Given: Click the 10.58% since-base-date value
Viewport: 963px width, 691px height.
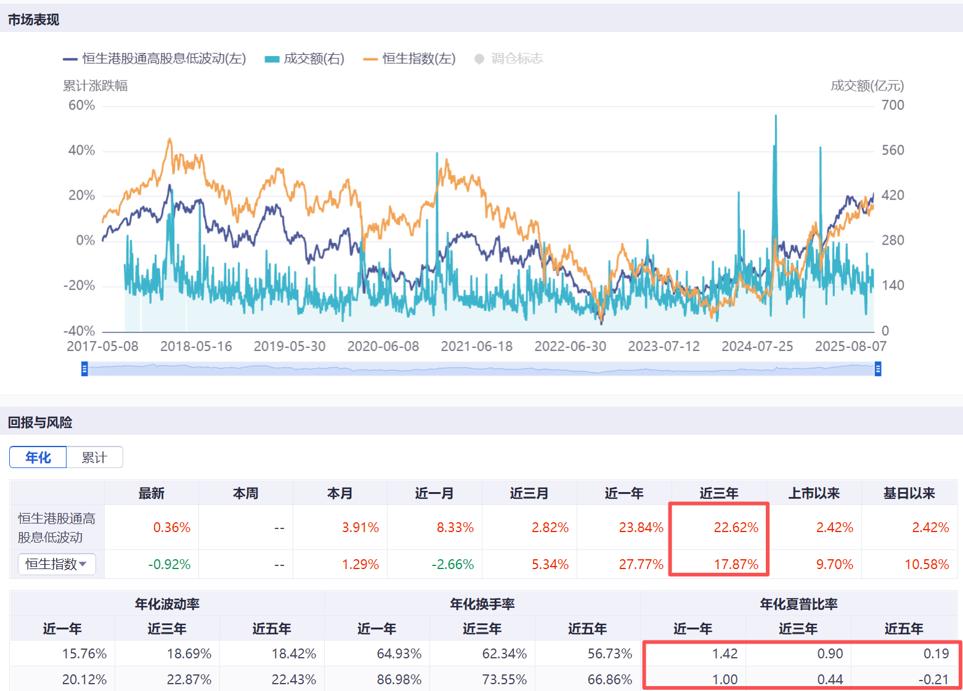Looking at the screenshot, I should tap(927, 564).
